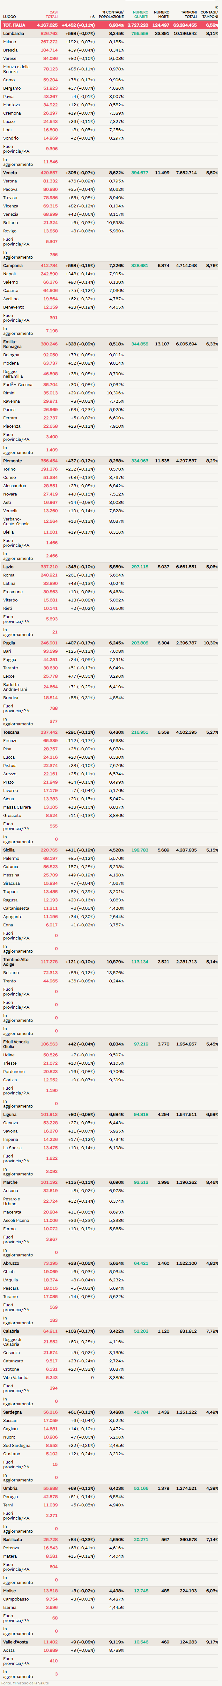Sort by NUMERO GUARITI column header

[140, 14]
